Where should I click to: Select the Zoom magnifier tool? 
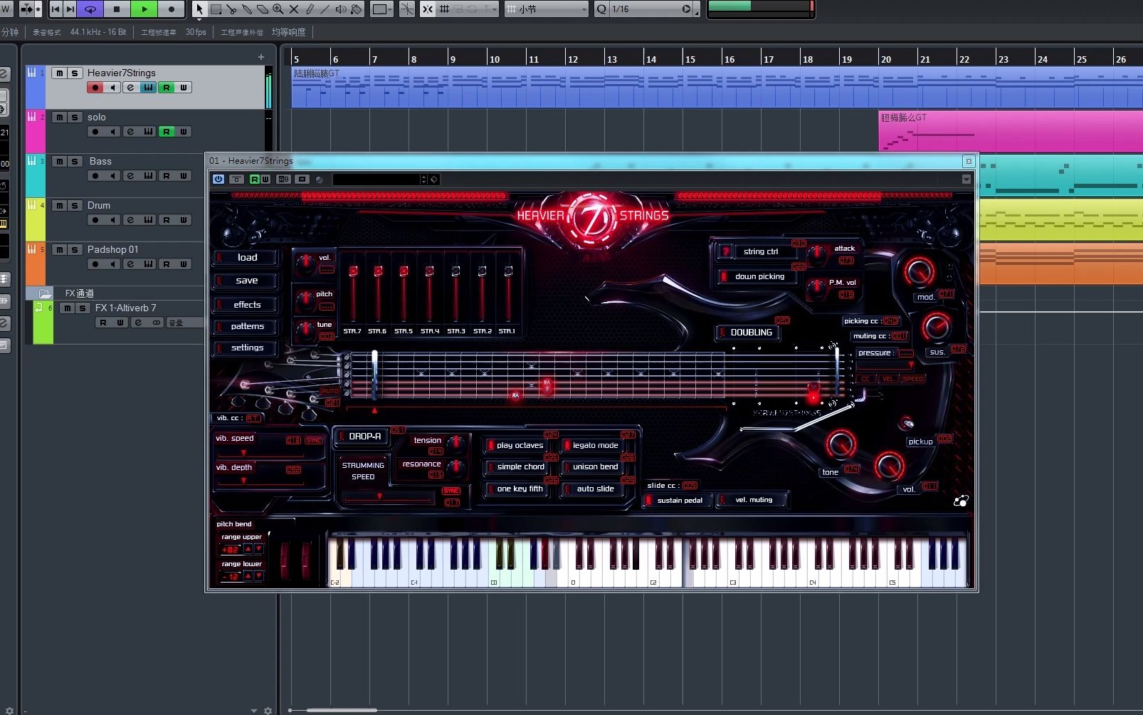tap(278, 9)
